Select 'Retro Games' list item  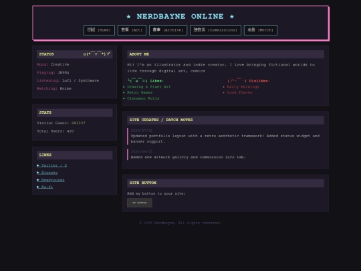(x=140, y=92)
